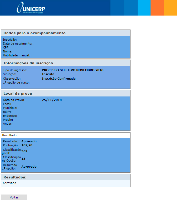Click the 'Data de nascimento:' label

click(x=18, y=43)
